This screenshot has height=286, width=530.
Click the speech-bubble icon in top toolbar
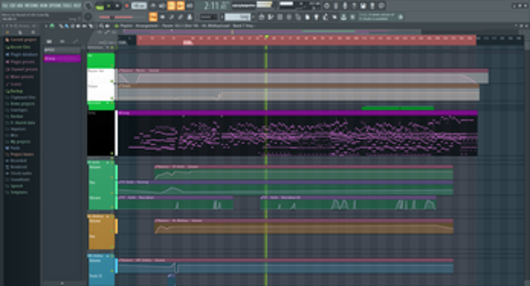(x=381, y=6)
